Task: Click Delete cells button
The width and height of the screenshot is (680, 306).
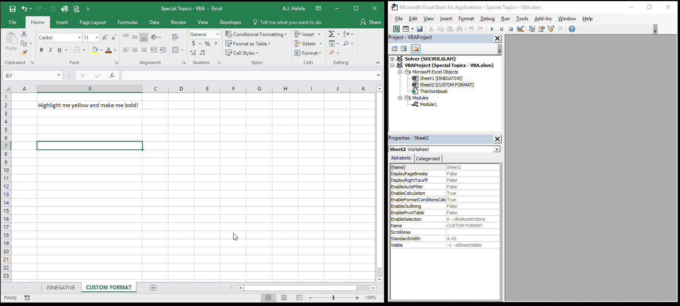Action: (x=308, y=43)
